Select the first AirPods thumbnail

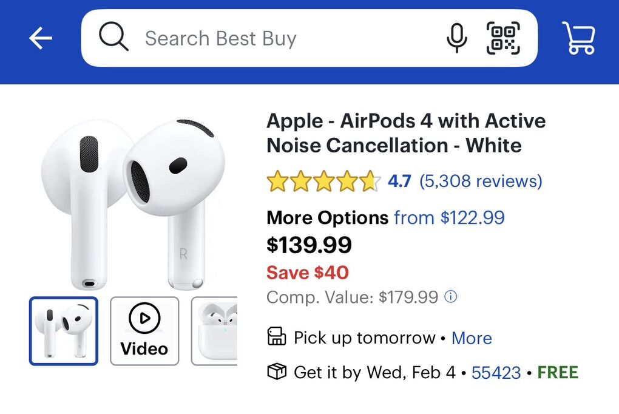[63, 331]
